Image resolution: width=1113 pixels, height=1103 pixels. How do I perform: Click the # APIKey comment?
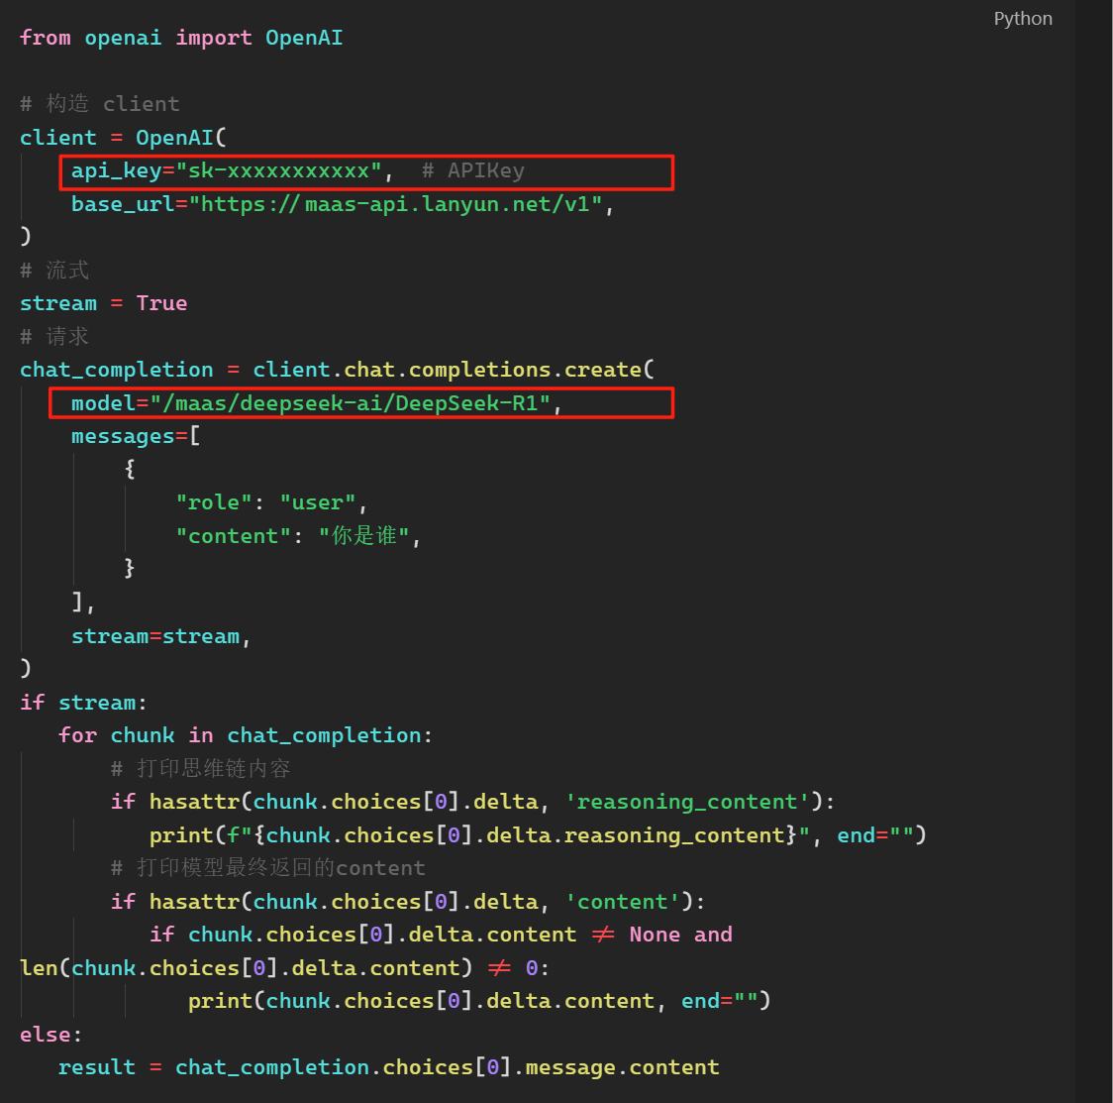click(x=472, y=171)
